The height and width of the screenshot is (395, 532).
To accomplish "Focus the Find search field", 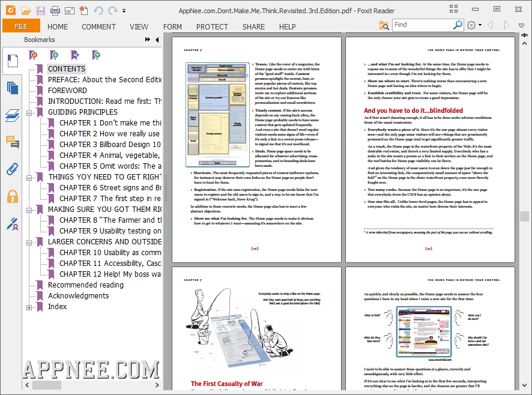I will (x=422, y=25).
